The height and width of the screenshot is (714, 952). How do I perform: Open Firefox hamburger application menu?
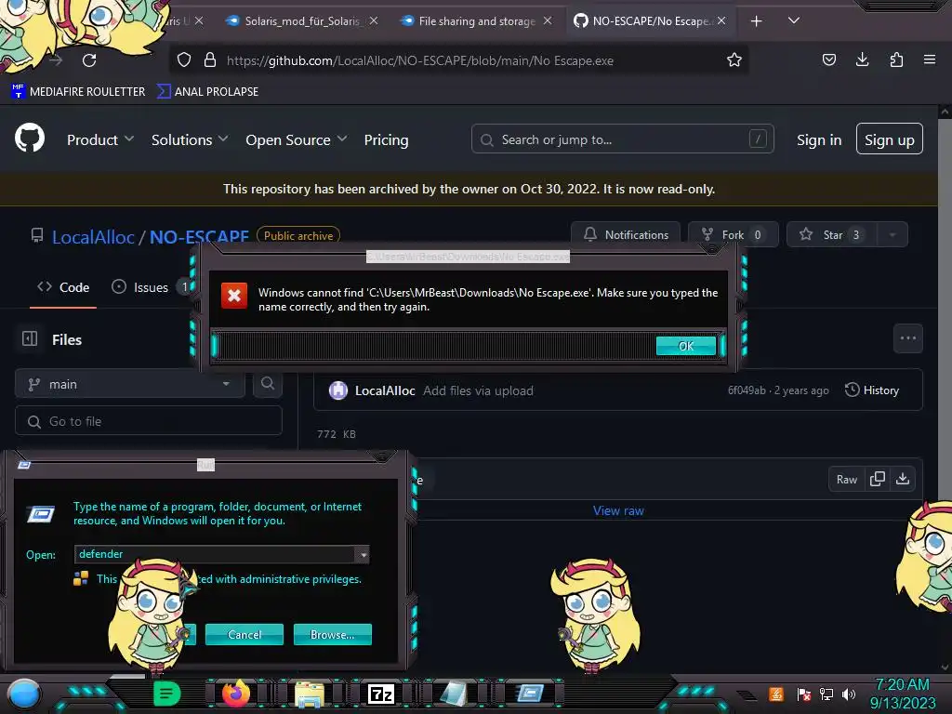point(929,59)
